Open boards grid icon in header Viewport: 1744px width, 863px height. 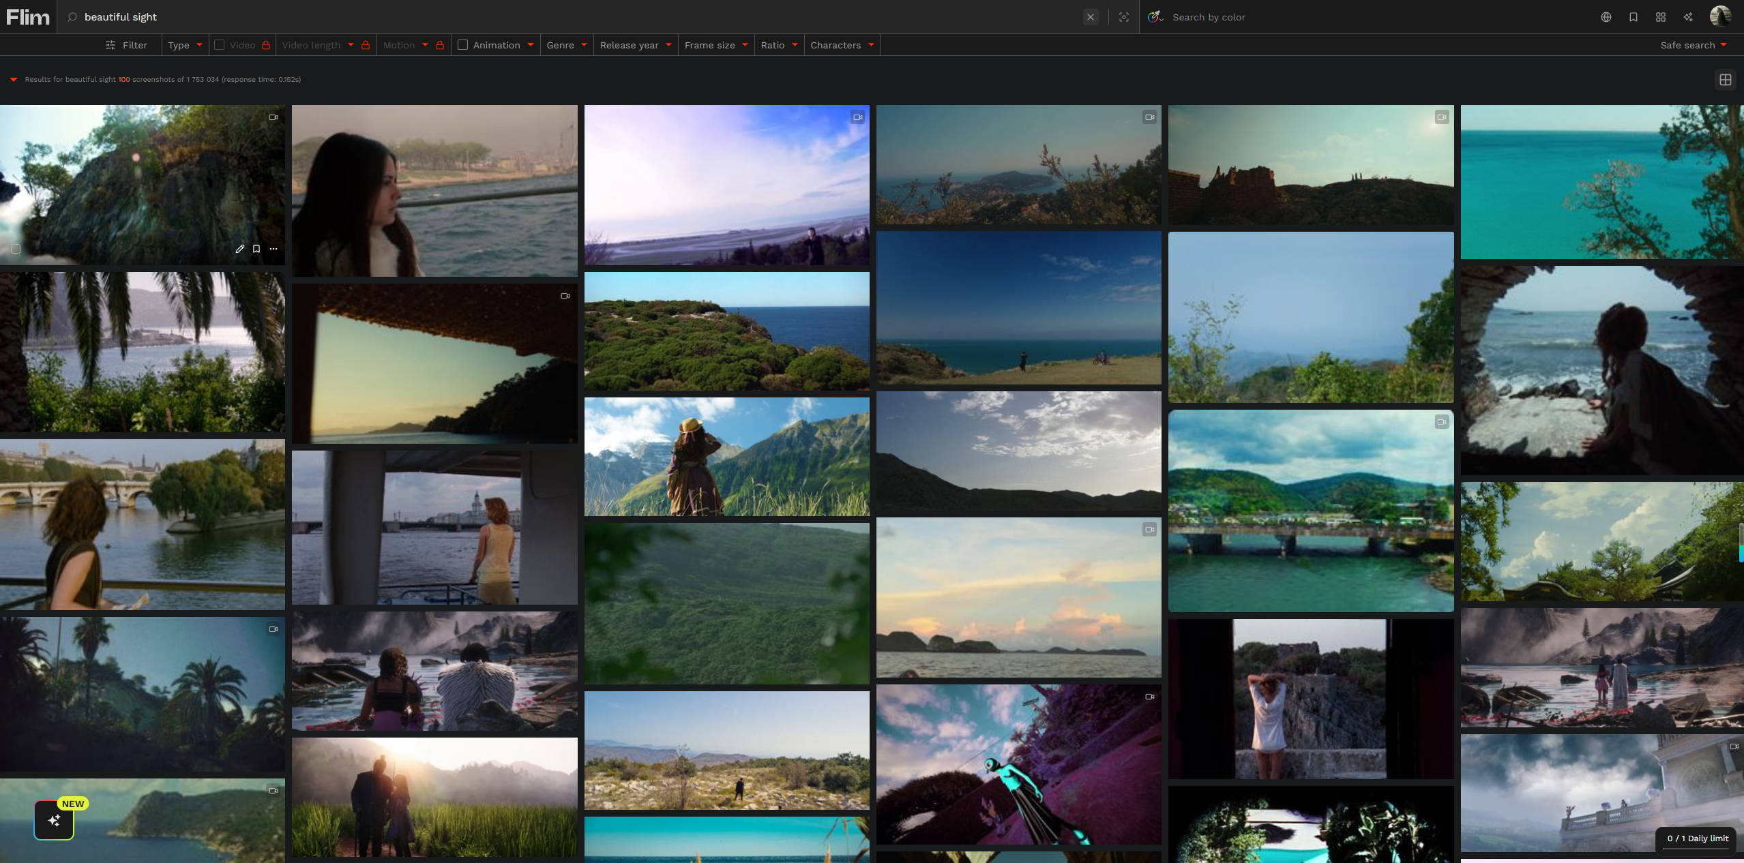click(x=1661, y=17)
